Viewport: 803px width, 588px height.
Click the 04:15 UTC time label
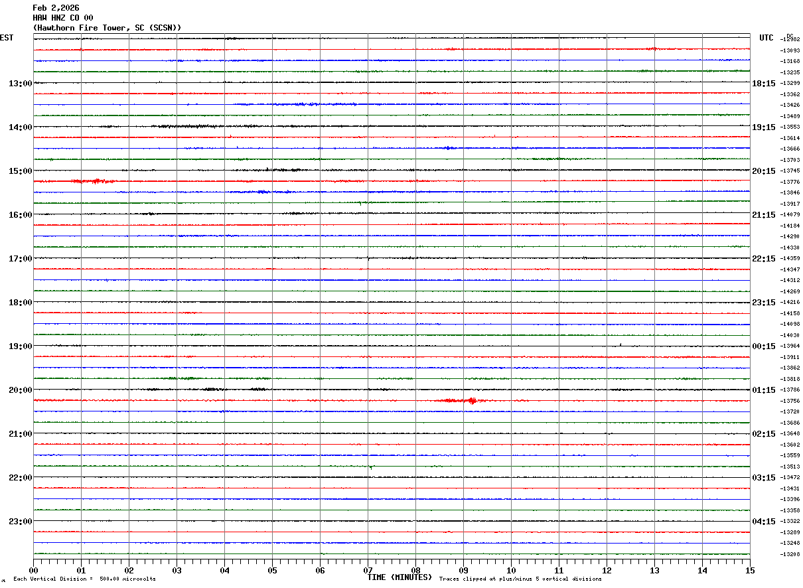[763, 521]
